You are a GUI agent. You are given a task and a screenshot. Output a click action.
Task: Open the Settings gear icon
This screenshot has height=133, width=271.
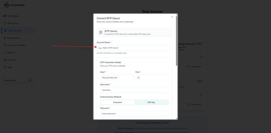(5, 60)
